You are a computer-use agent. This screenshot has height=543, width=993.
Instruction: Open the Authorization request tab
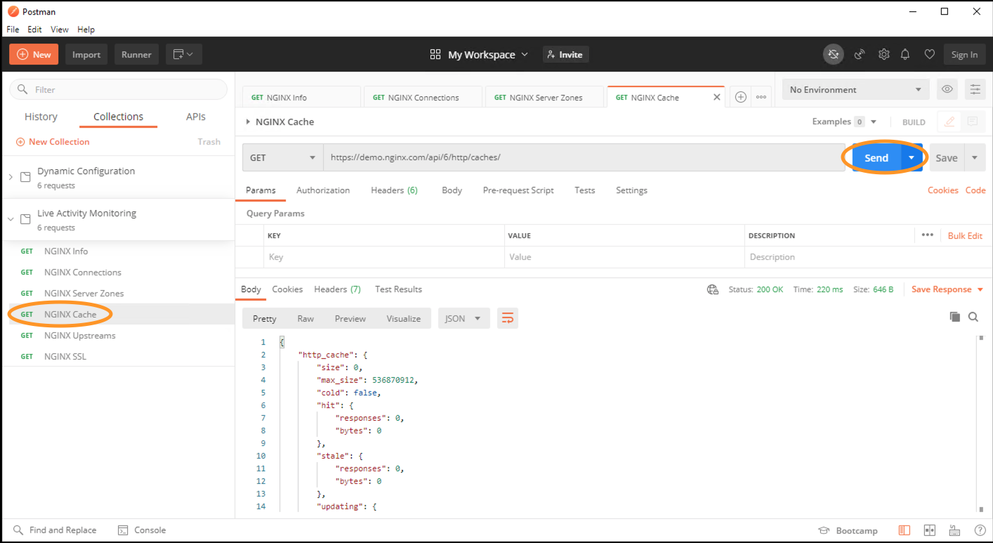[323, 190]
